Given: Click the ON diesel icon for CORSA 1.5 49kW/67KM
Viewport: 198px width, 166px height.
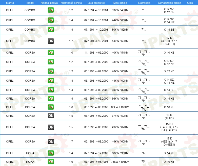Looking at the screenshot, I should pyautogui.click(x=51, y=127).
